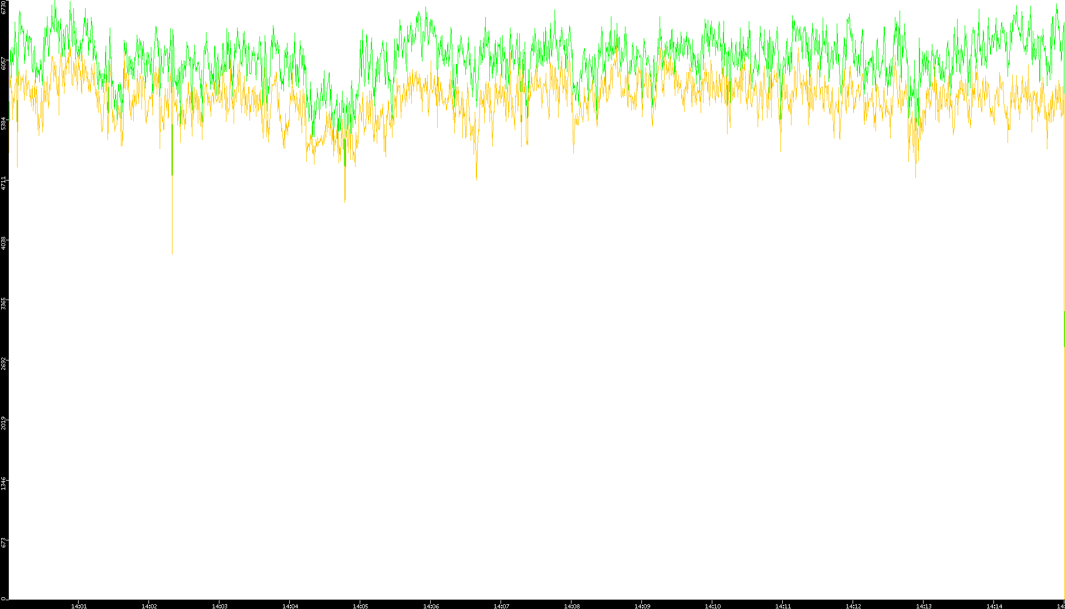The width and height of the screenshot is (1065, 609).
Task: Select the 14:12 time axis marker
Action: pyautogui.click(x=853, y=605)
